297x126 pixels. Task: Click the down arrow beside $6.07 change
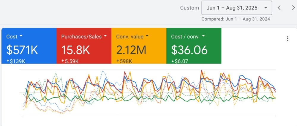pos(173,61)
